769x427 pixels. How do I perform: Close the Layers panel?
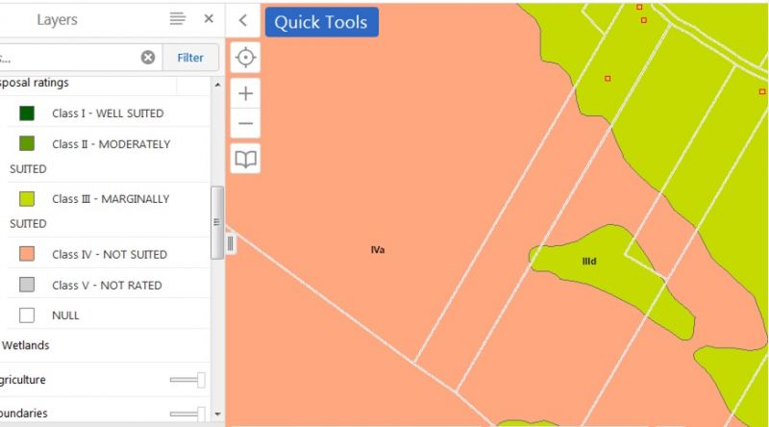tap(209, 18)
